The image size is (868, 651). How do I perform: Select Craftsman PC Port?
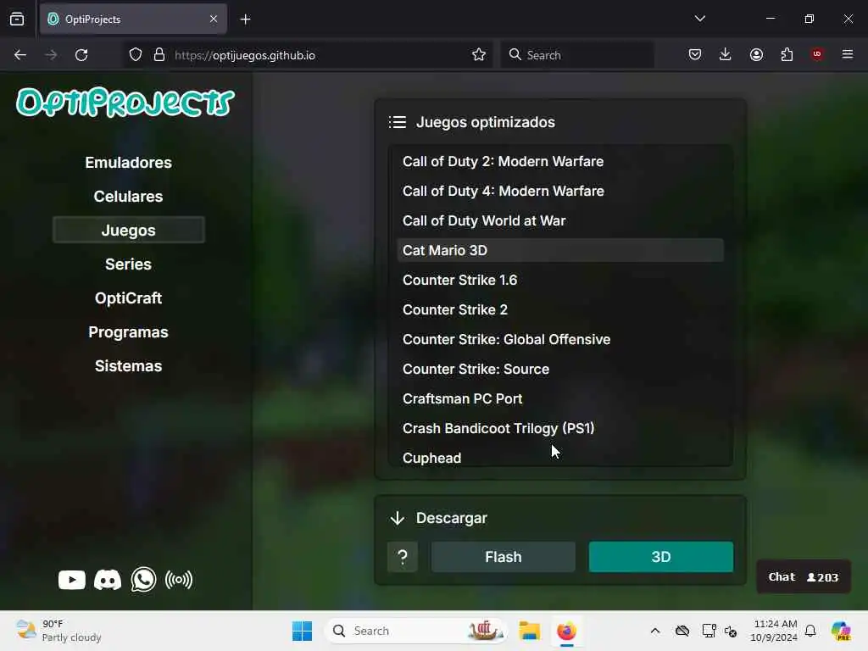tap(560, 399)
